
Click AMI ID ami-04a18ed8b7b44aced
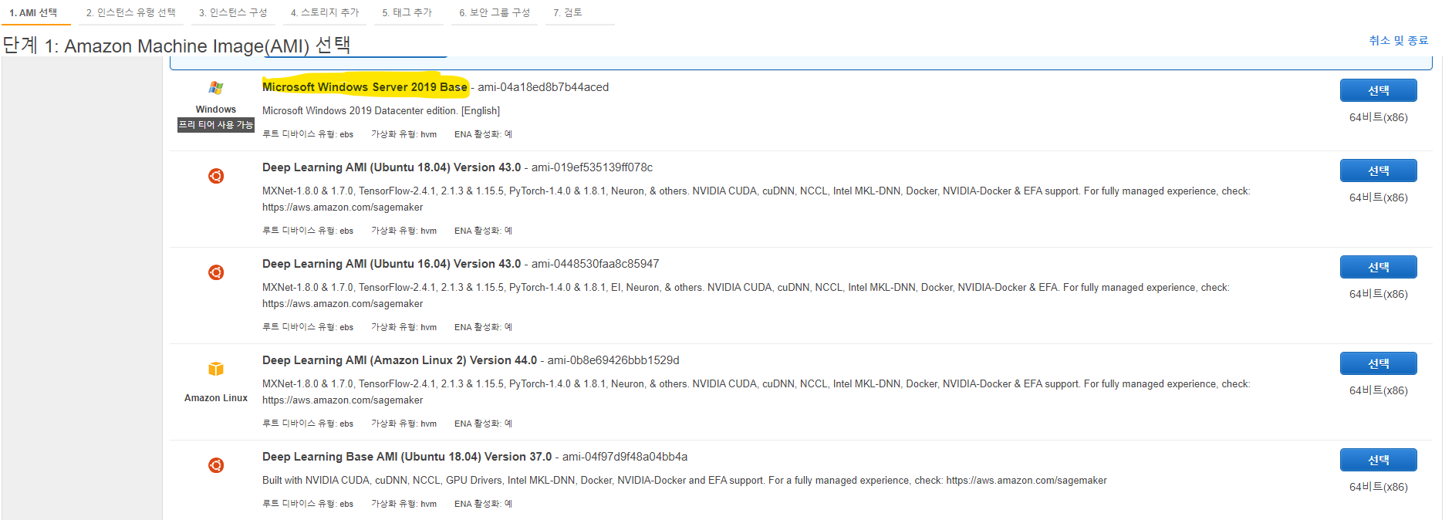[x=543, y=87]
